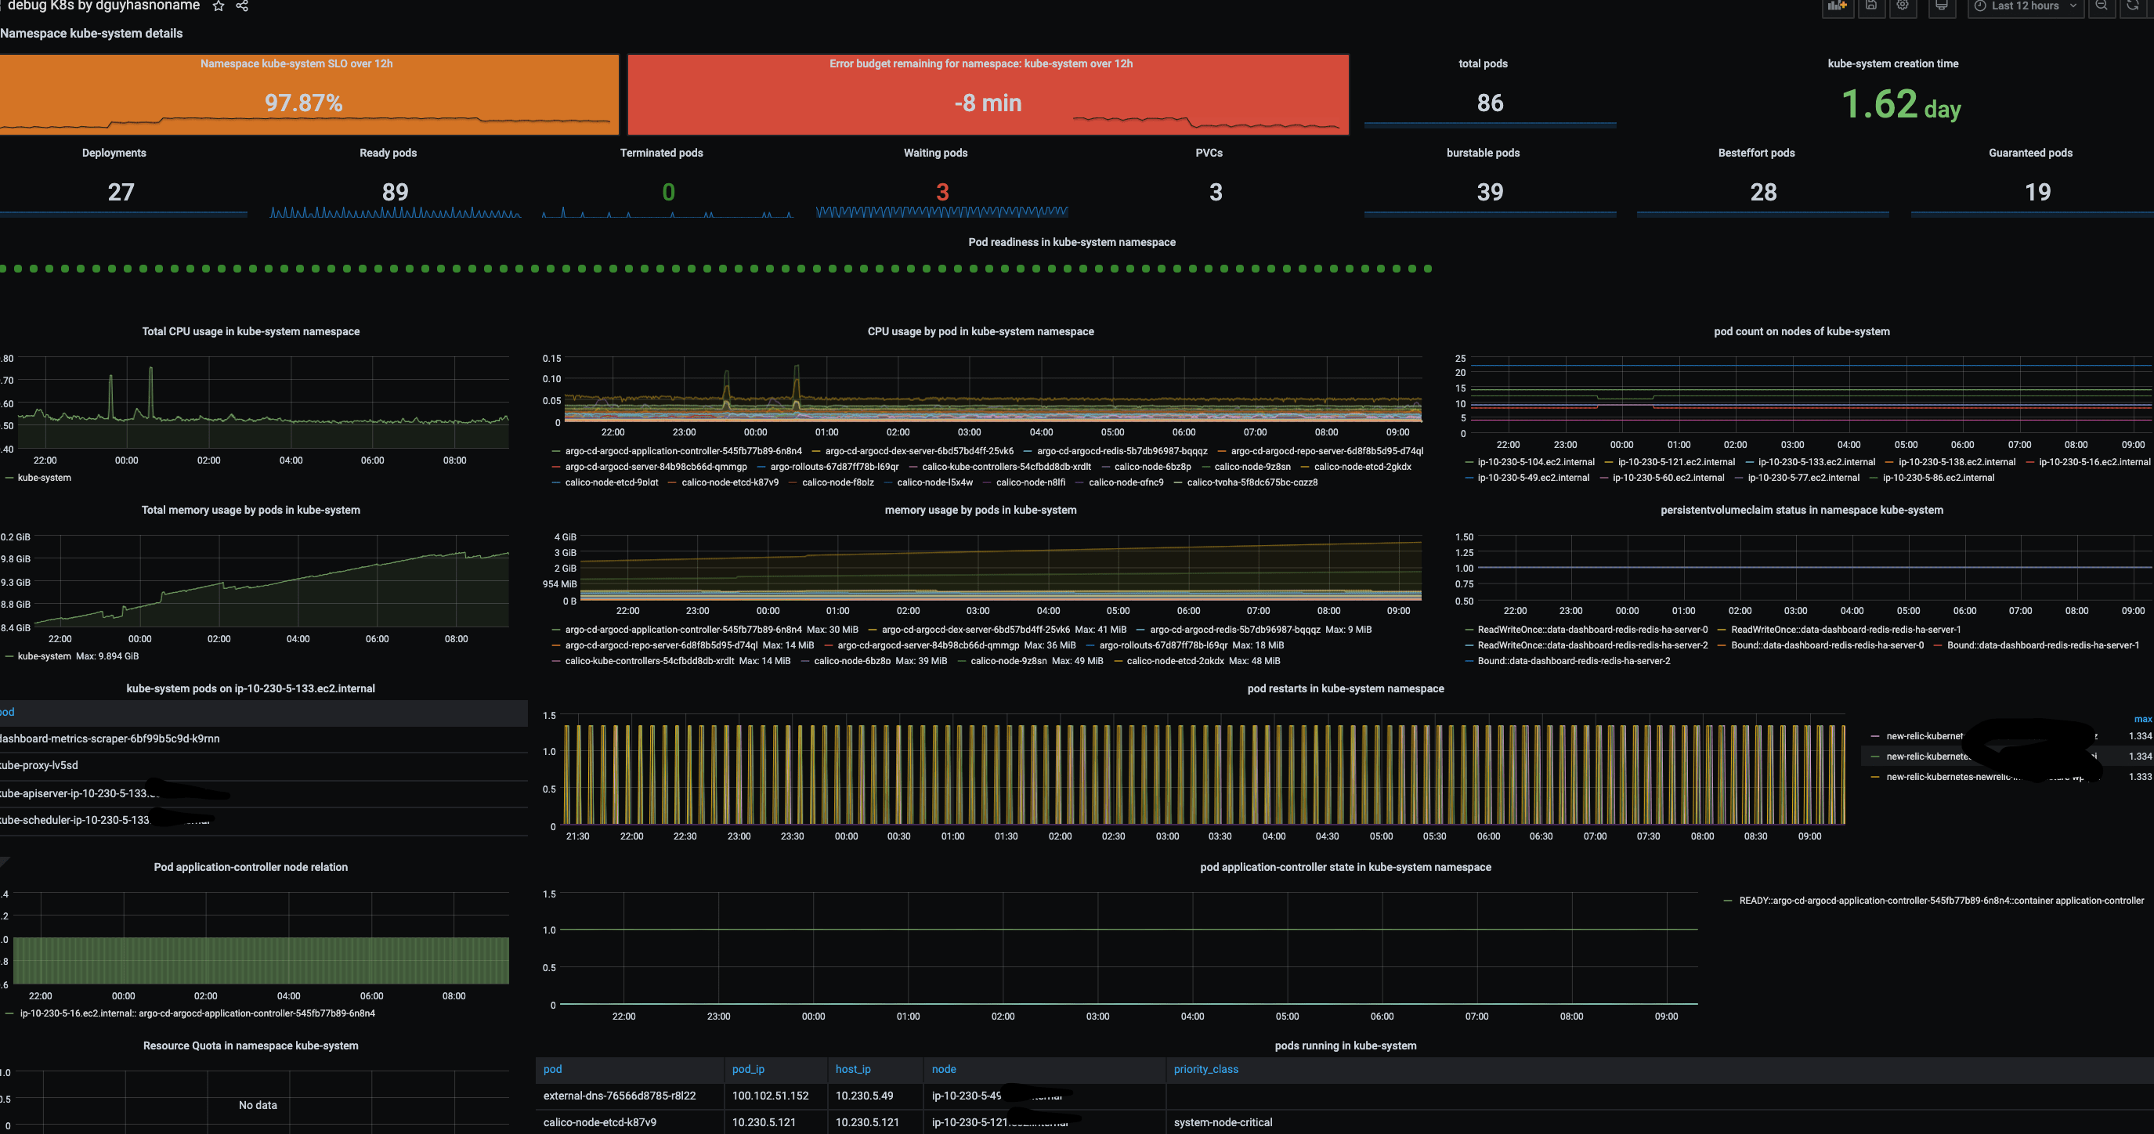Star this dashboard as favorite
2154x1134 pixels.
point(219,5)
